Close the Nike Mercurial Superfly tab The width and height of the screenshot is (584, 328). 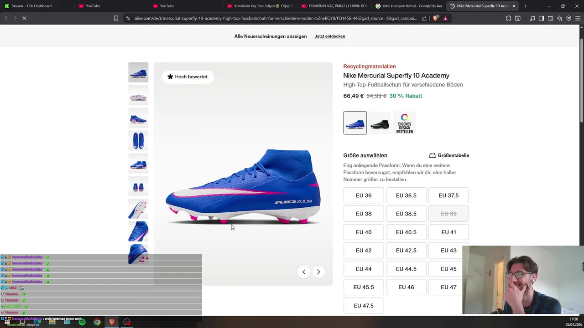pyautogui.click(x=514, y=6)
